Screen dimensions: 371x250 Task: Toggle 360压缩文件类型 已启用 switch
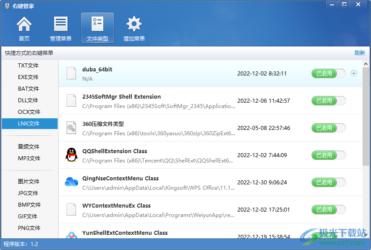329,128
